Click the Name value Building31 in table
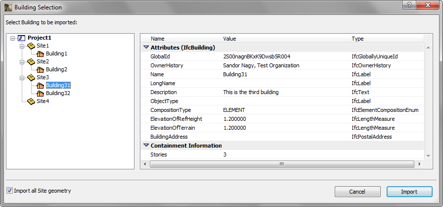The height and width of the screenshot is (207, 443). (x=235, y=74)
